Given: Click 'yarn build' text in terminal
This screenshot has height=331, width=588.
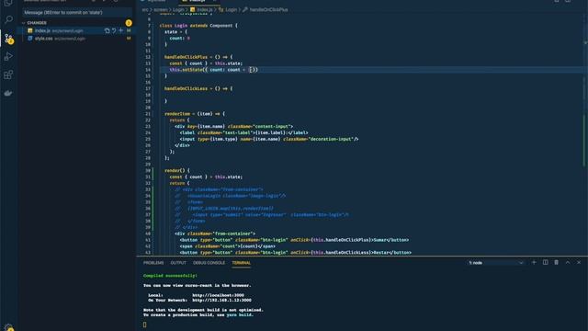Looking at the screenshot, I should pyautogui.click(x=239, y=314).
